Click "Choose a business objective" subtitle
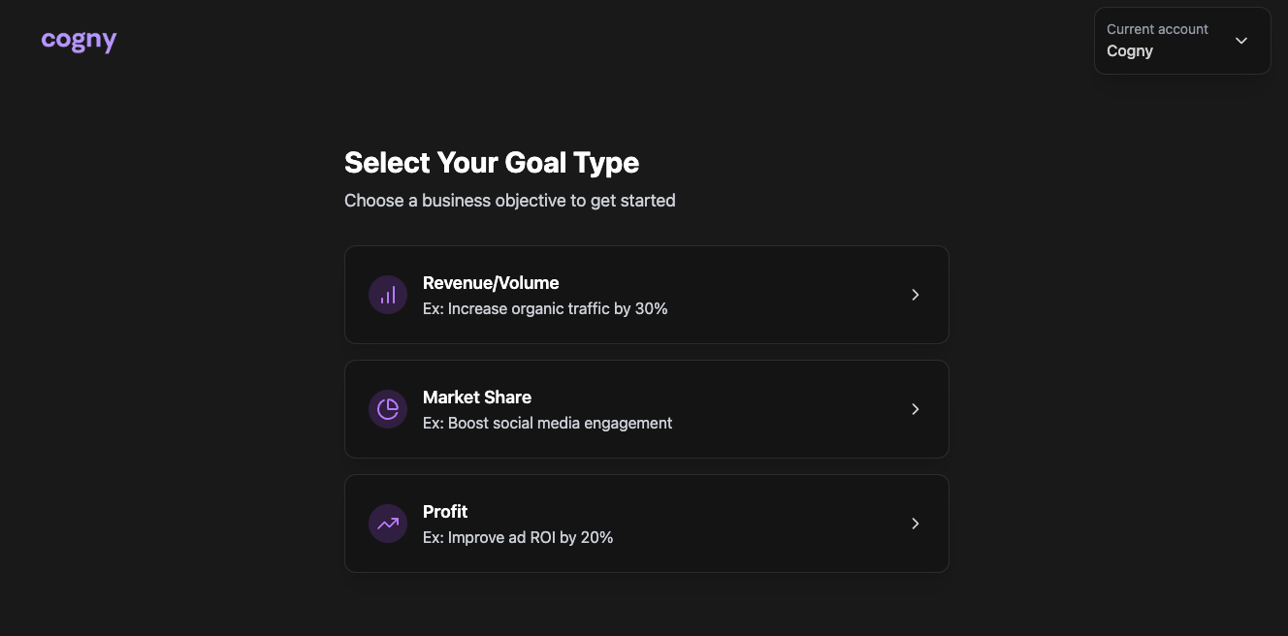1288x636 pixels. coord(509,201)
